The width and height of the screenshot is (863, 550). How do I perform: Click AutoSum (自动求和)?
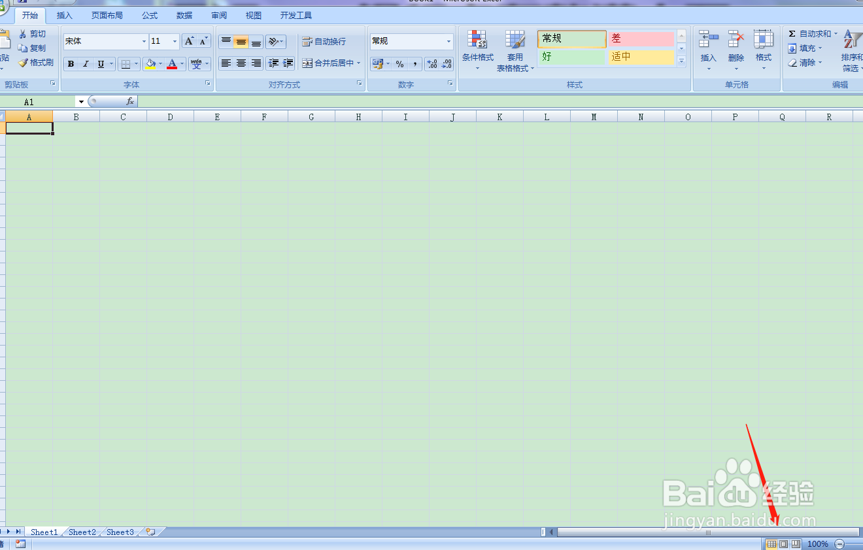pyautogui.click(x=809, y=34)
